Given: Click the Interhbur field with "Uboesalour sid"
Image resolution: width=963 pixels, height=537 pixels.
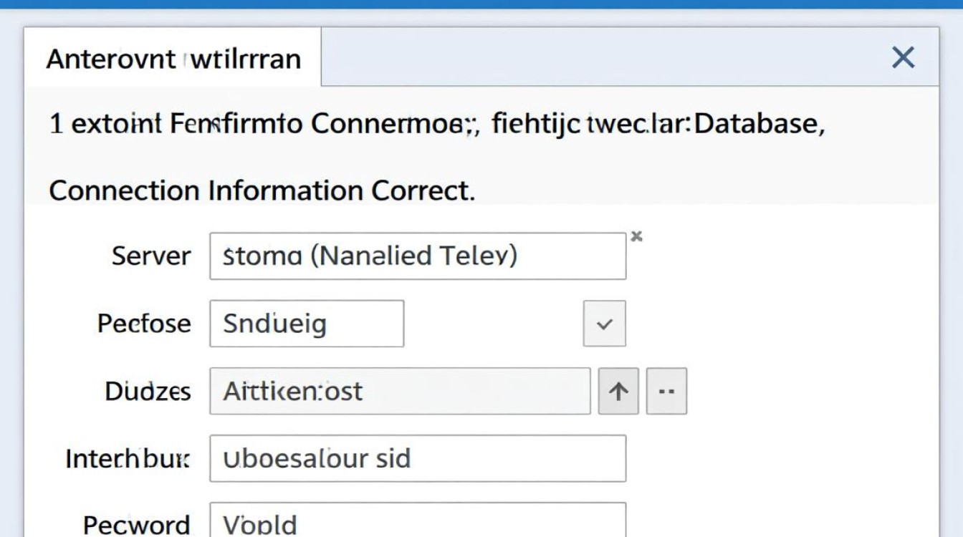Looking at the screenshot, I should (x=417, y=458).
